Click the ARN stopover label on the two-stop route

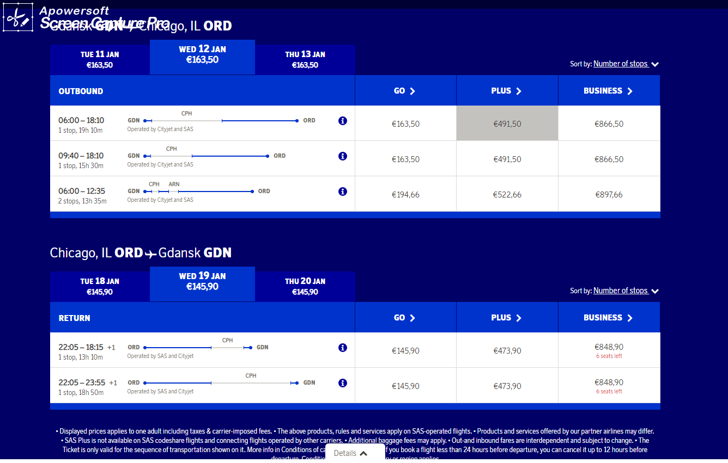[174, 184]
